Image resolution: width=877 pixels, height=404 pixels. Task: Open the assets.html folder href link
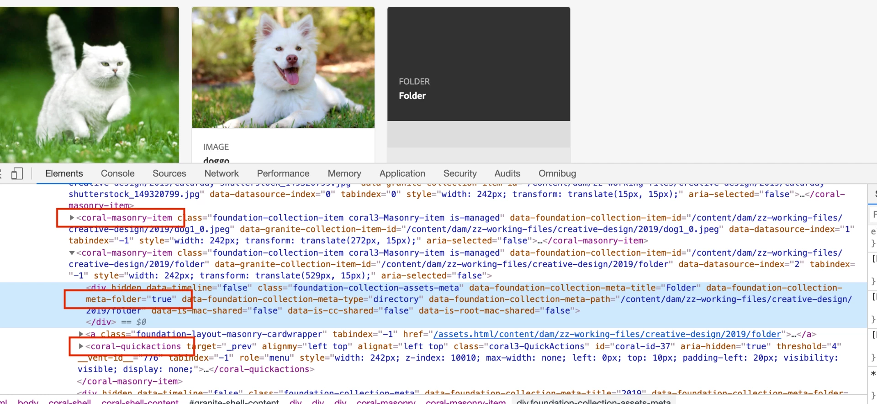[607, 334]
